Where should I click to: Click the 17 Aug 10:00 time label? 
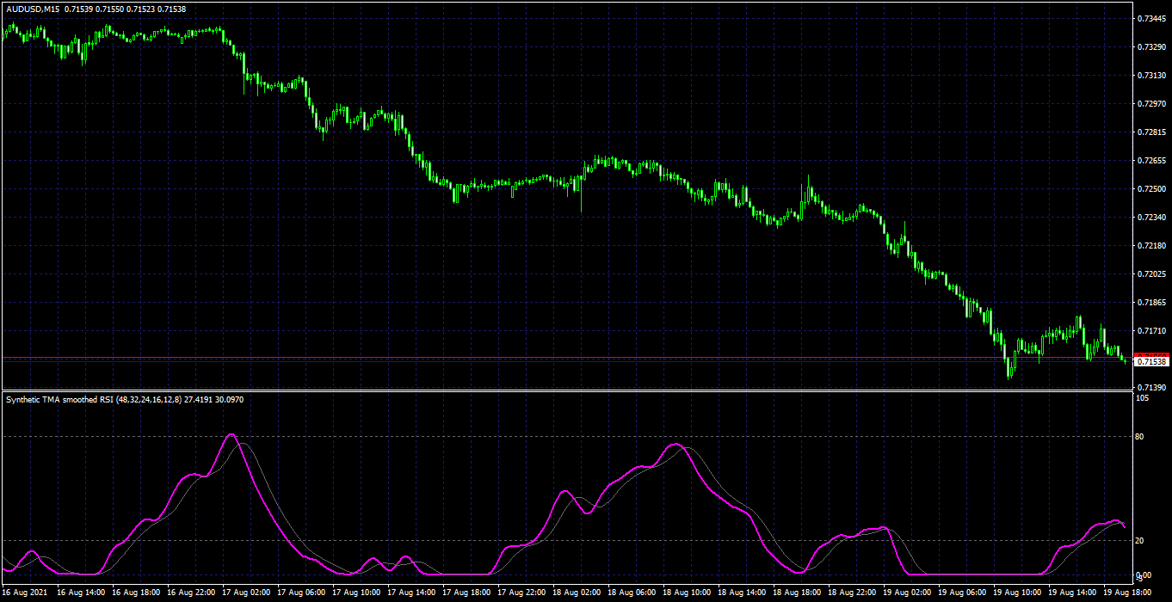pos(356,593)
